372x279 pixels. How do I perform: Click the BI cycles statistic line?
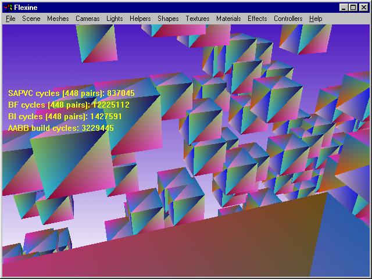coord(65,116)
